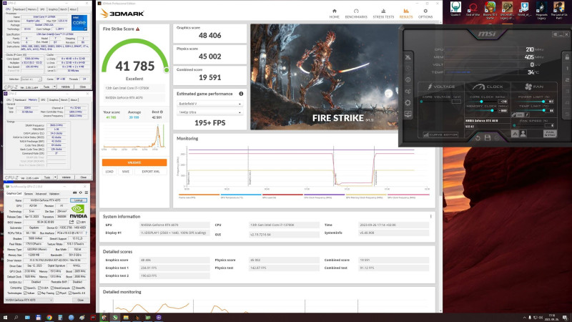This screenshot has height=322, width=572.
Task: Open the Battlefield V game dropdown
Action: click(x=209, y=104)
